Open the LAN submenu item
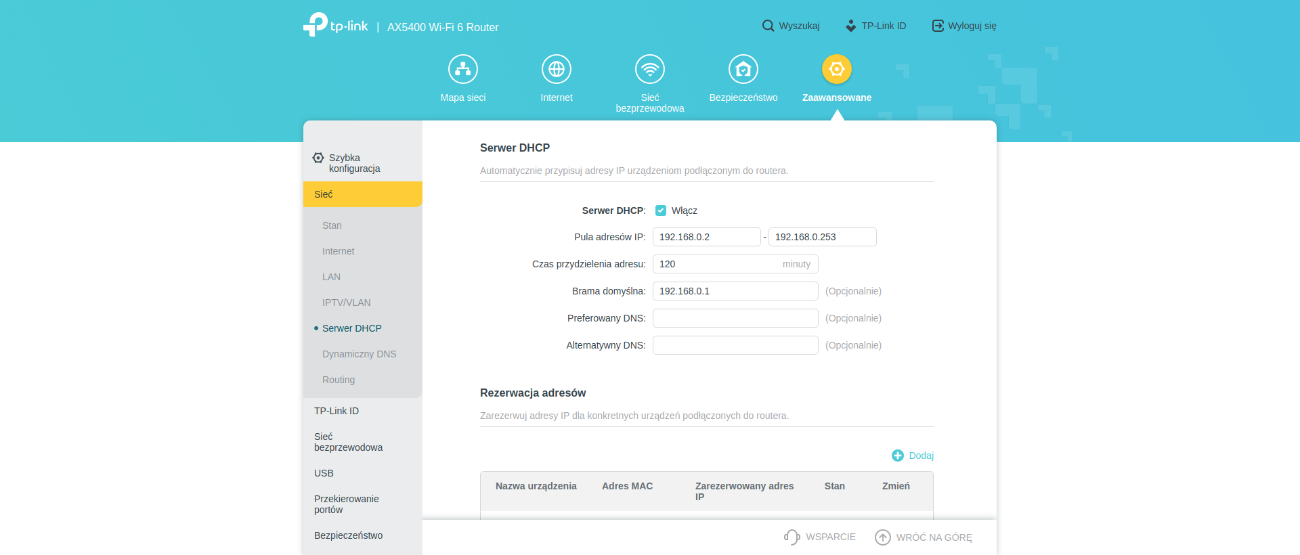The image size is (1300, 555). (x=331, y=277)
